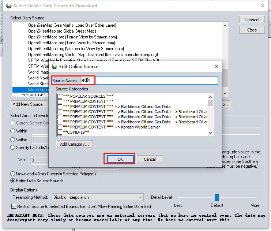Image resolution: width=271 pixels, height=231 pixels.
Task: Click Add Category button
Action: pyautogui.click(x=75, y=144)
